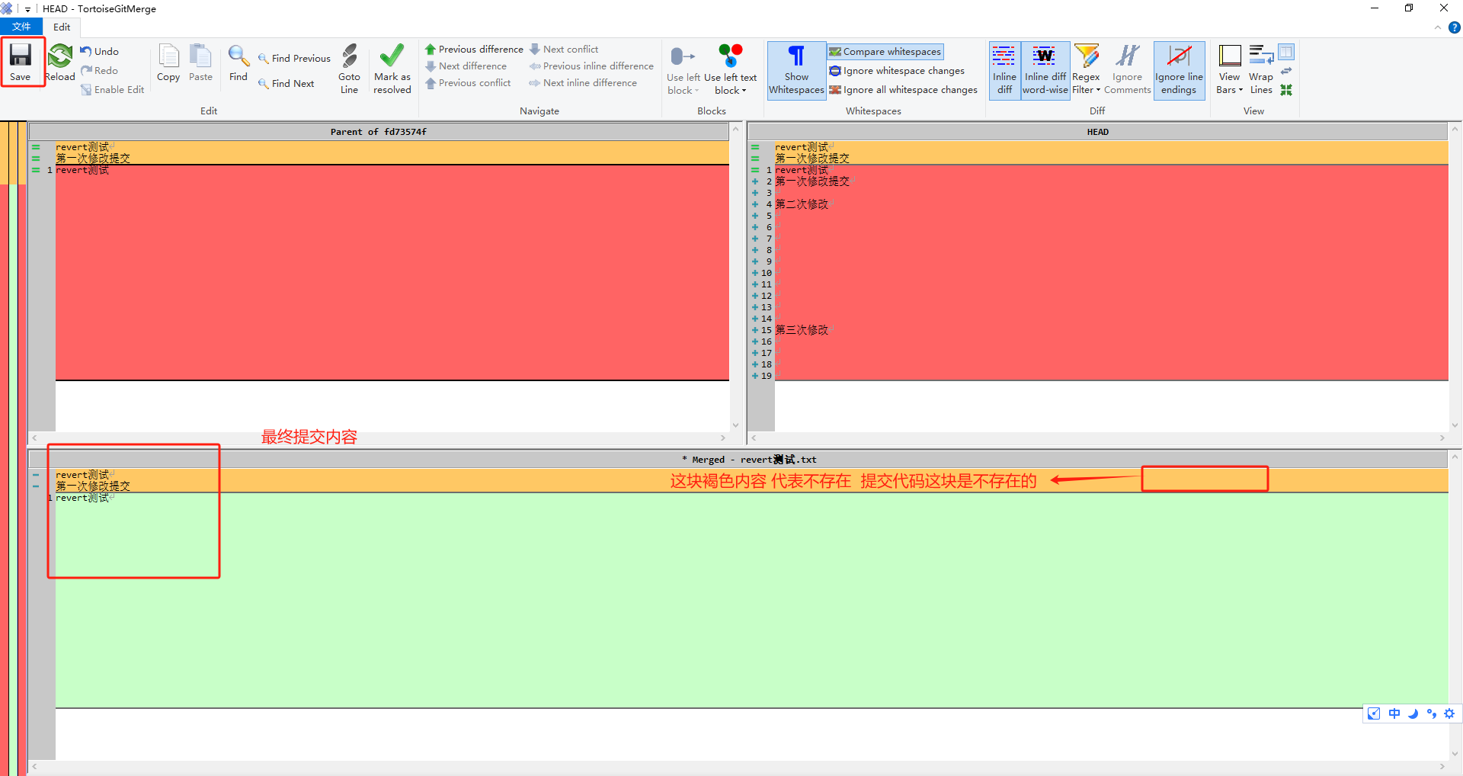Click moon icon in IME language bar
The image size is (1463, 776).
pyautogui.click(x=1413, y=713)
